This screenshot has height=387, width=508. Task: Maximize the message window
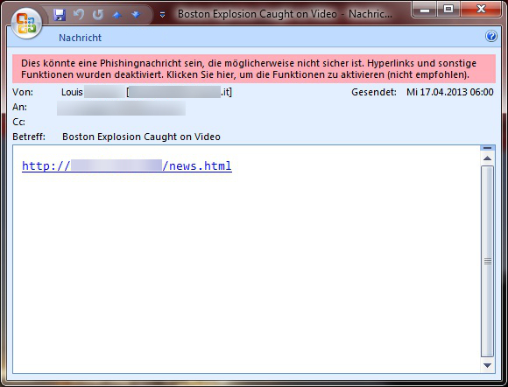coord(448,10)
